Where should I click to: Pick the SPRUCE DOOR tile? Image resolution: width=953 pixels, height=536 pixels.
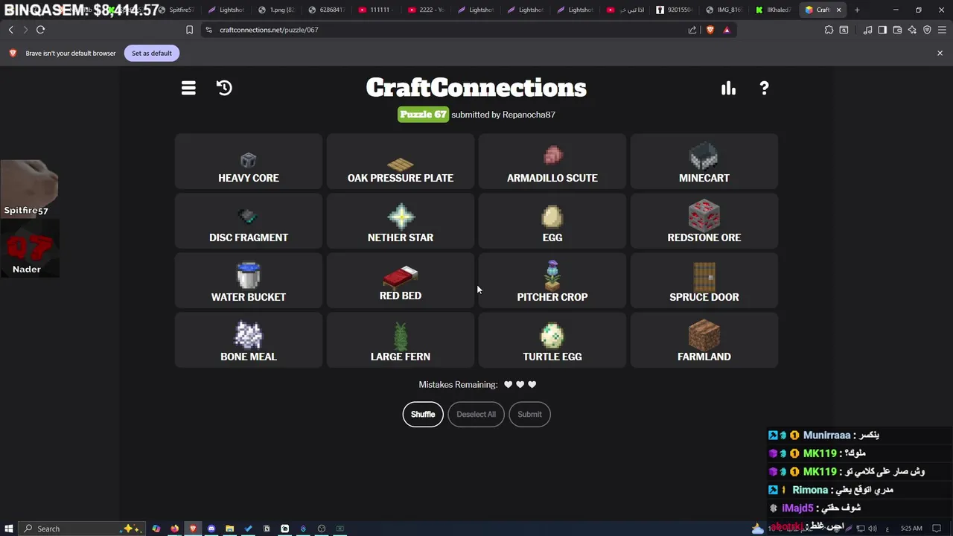[x=704, y=281]
